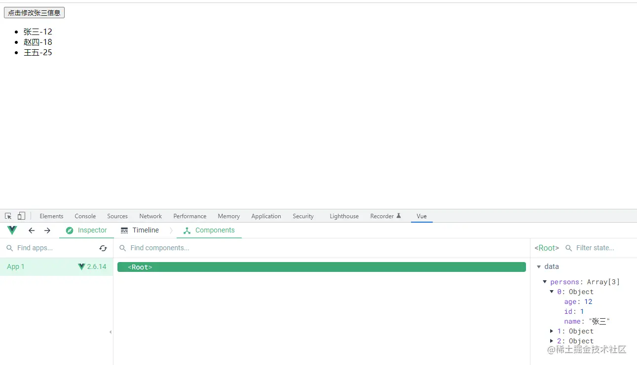The height and width of the screenshot is (365, 637).
Task: Open the Recorder tab
Action: coord(385,216)
